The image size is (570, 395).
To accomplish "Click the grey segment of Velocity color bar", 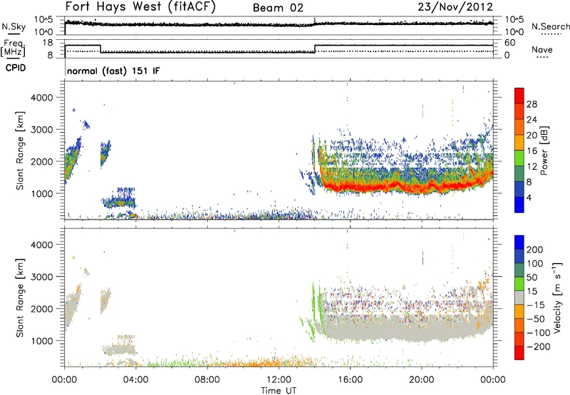I will [x=519, y=297].
